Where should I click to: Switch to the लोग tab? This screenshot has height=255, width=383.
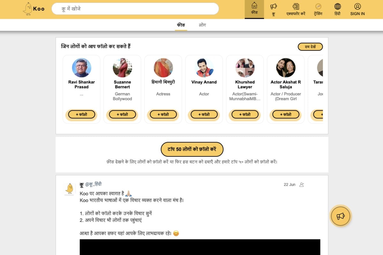point(202,25)
